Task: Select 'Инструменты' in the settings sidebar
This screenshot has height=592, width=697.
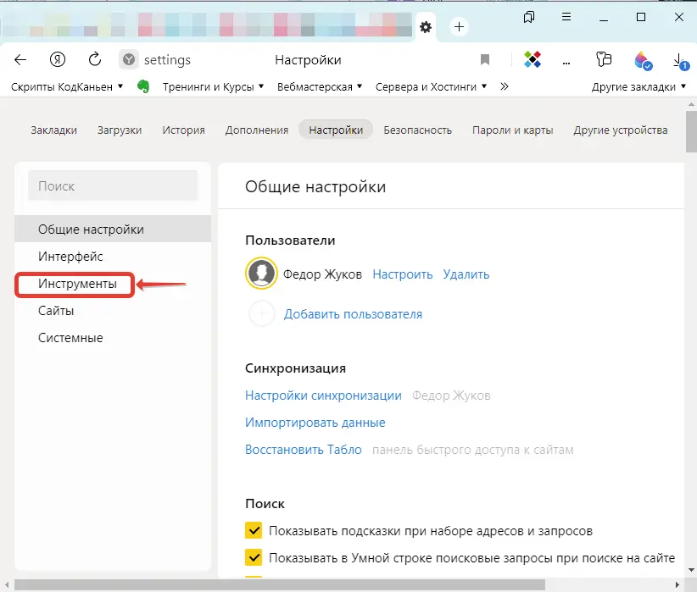Action: [x=77, y=284]
